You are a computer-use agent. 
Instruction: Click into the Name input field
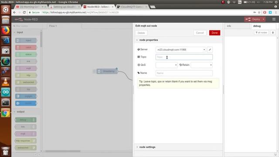pyautogui.click(x=184, y=73)
